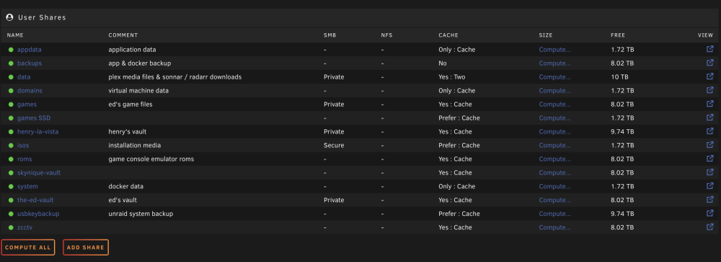Compute size of the games share
The height and width of the screenshot is (262, 721).
click(554, 105)
